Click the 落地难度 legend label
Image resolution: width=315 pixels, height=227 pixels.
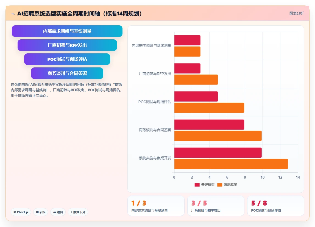(x=230, y=185)
